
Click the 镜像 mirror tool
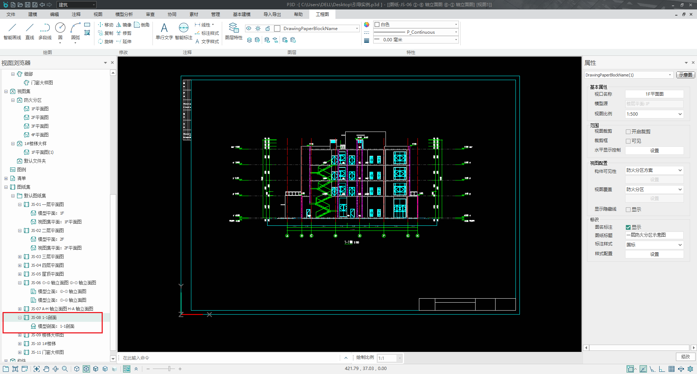point(124,25)
